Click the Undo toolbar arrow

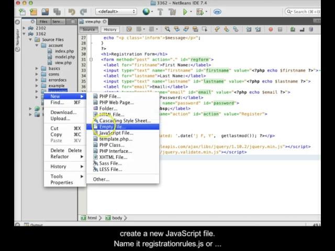tap(72, 12)
